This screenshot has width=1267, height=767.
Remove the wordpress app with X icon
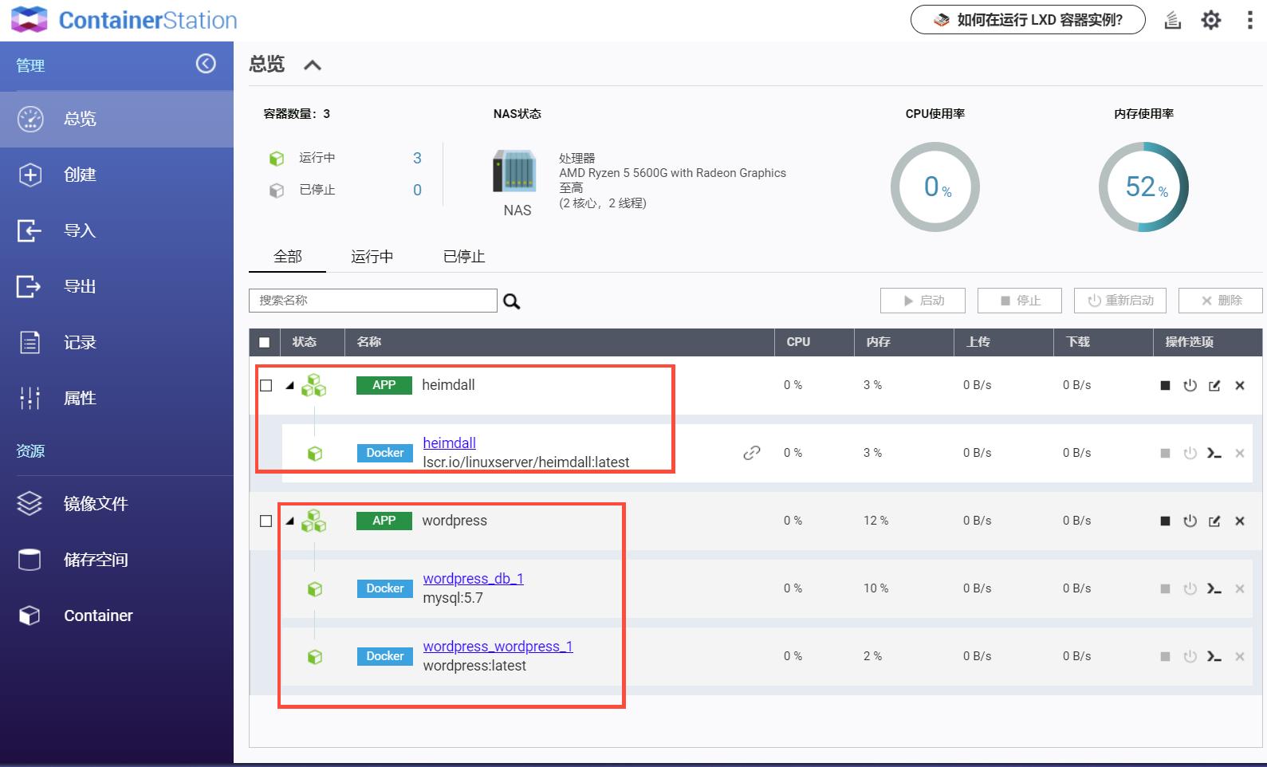tap(1240, 521)
